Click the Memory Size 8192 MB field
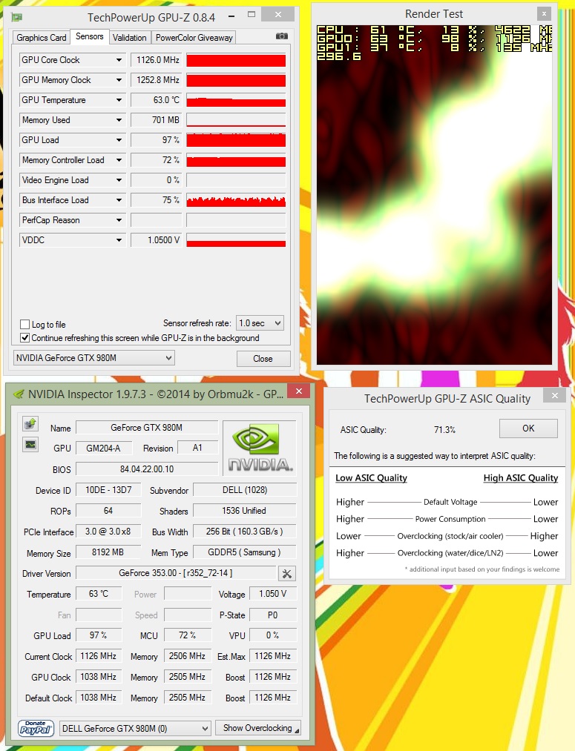 108,552
